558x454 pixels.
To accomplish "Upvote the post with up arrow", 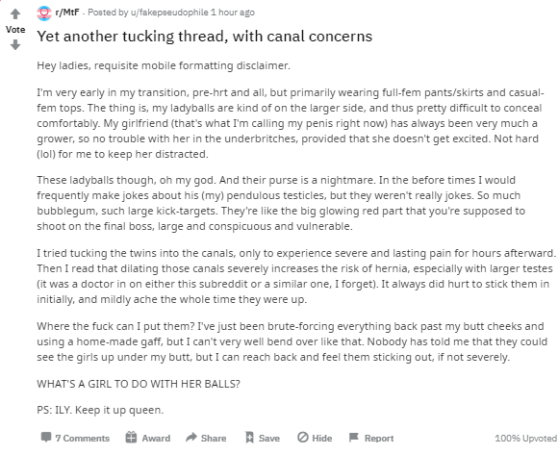I will [x=15, y=13].
